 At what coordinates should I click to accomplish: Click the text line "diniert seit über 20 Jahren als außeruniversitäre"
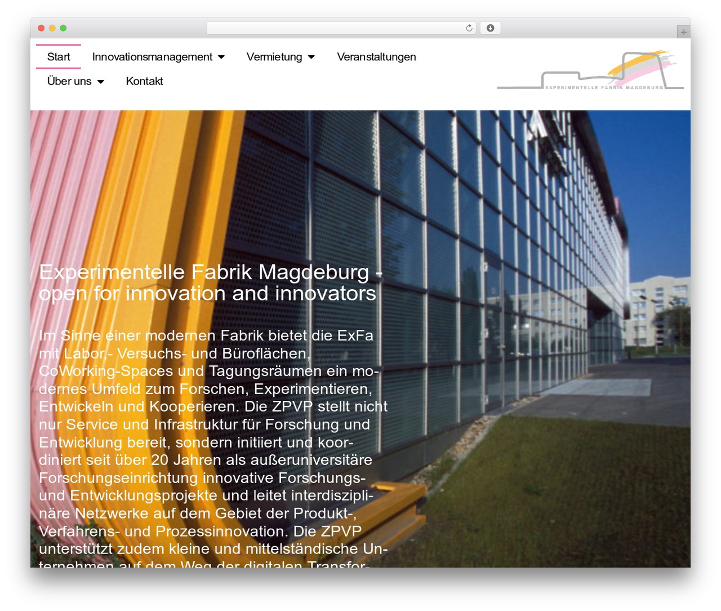[x=206, y=460]
